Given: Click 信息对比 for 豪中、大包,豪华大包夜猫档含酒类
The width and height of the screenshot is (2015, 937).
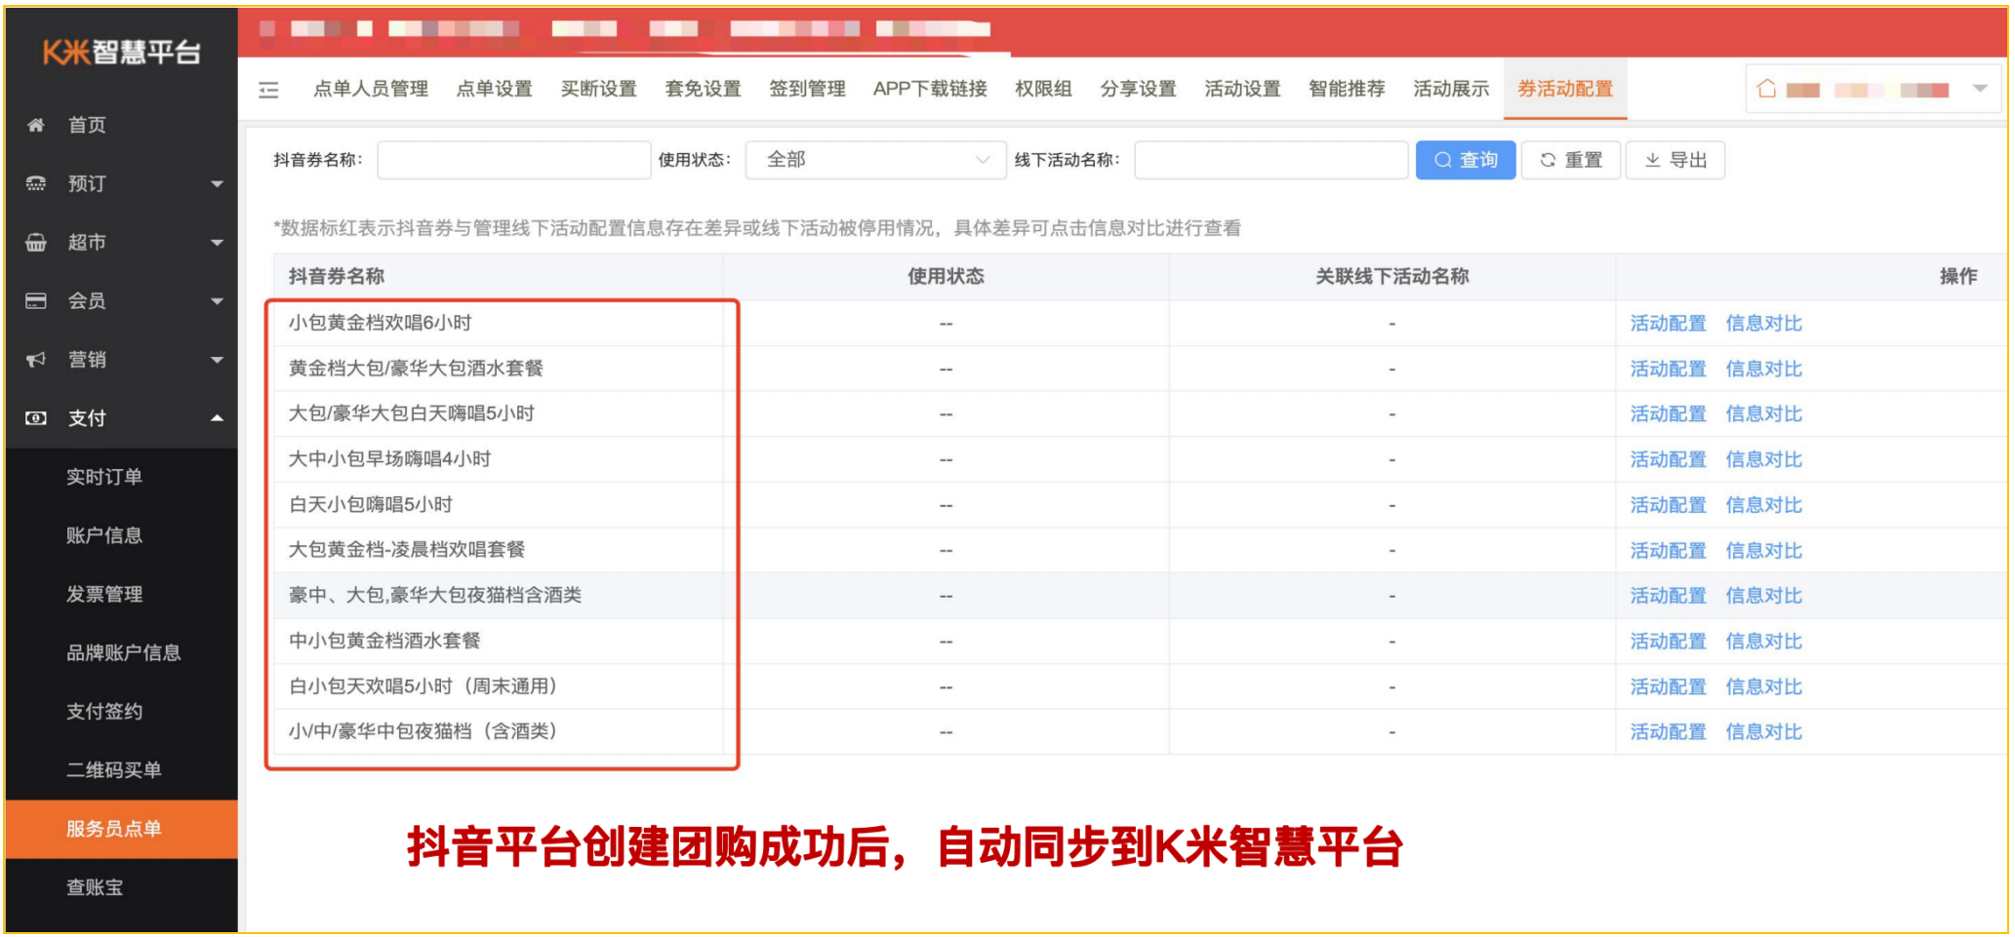Looking at the screenshot, I should click(1764, 596).
